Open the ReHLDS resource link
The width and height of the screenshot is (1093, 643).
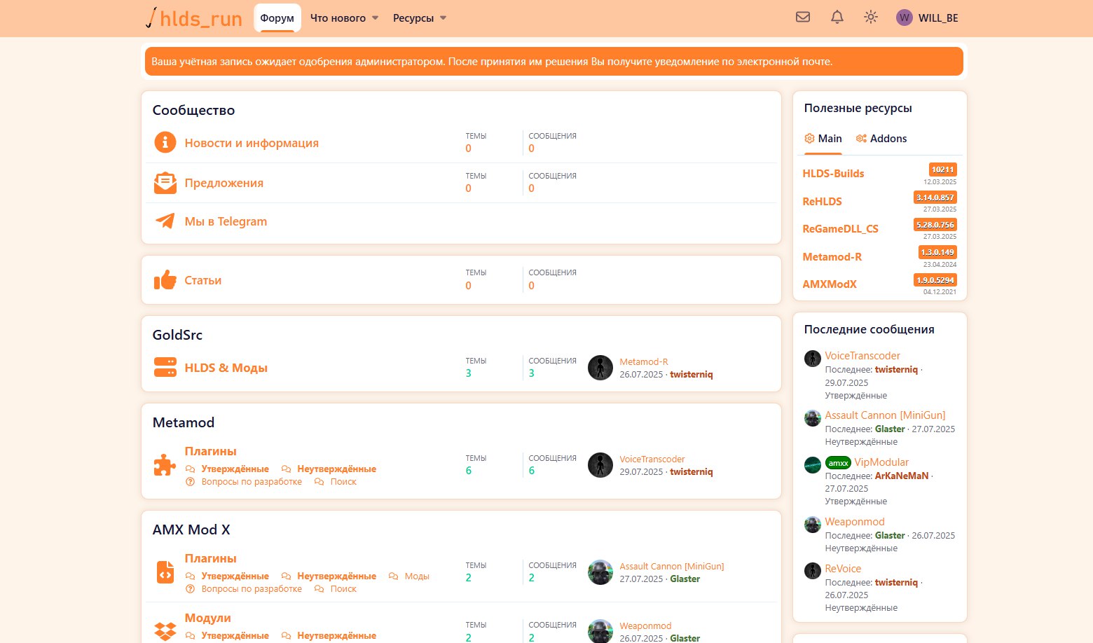(x=822, y=202)
